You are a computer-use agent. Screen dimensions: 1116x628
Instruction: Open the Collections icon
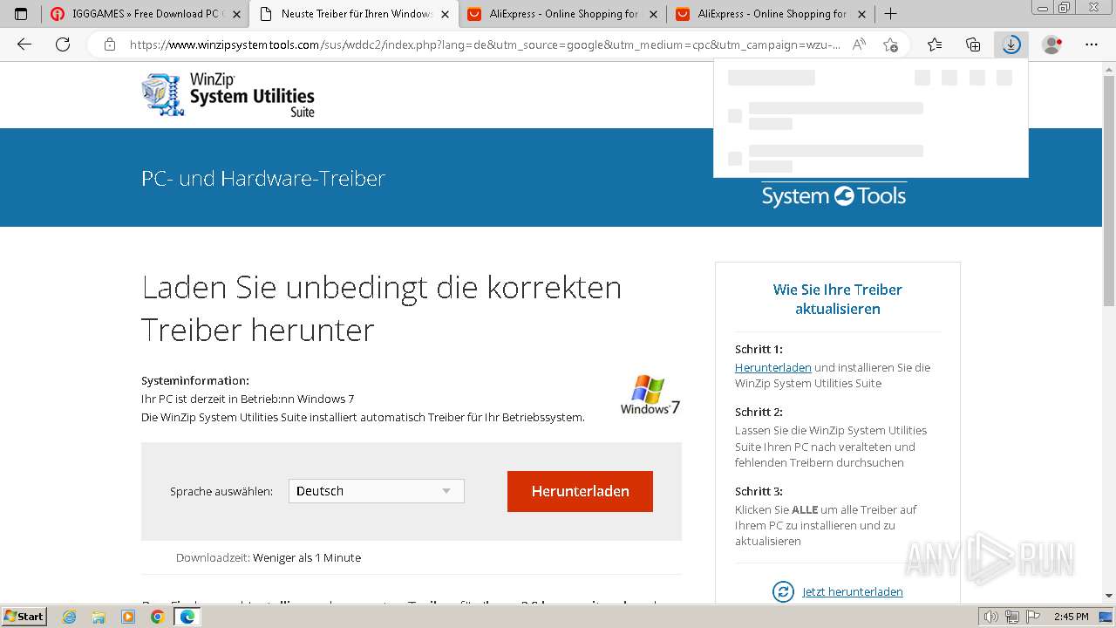(973, 44)
